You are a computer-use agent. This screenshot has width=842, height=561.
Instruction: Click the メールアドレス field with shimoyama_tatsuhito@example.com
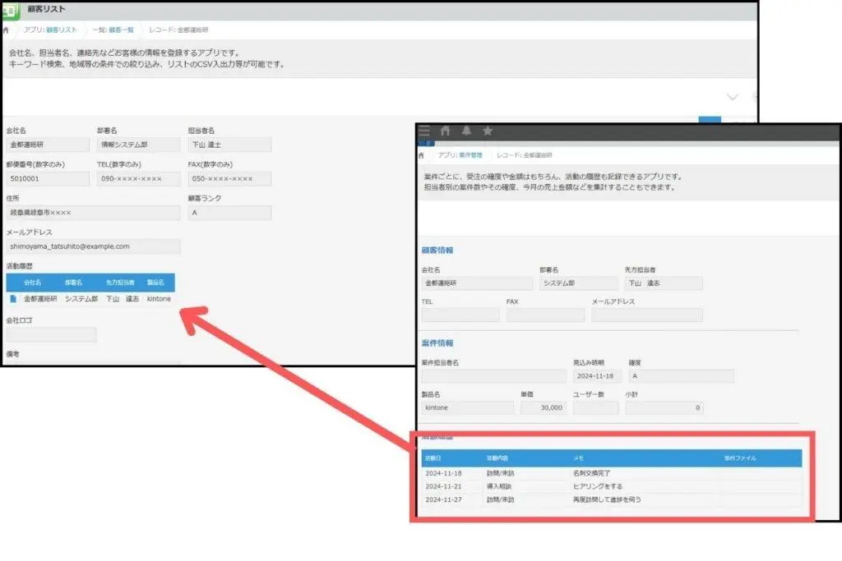[x=93, y=246]
